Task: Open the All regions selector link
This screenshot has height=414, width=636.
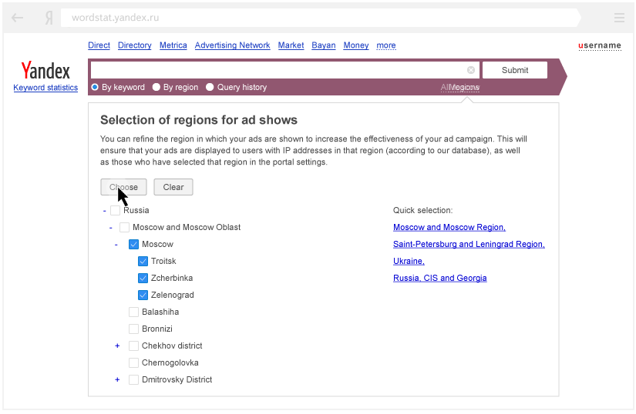Action: (x=460, y=88)
